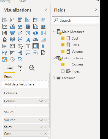Viewport: 108px width, 139px height.
Task: Open dropdown for Cost value field
Action: [41, 134]
